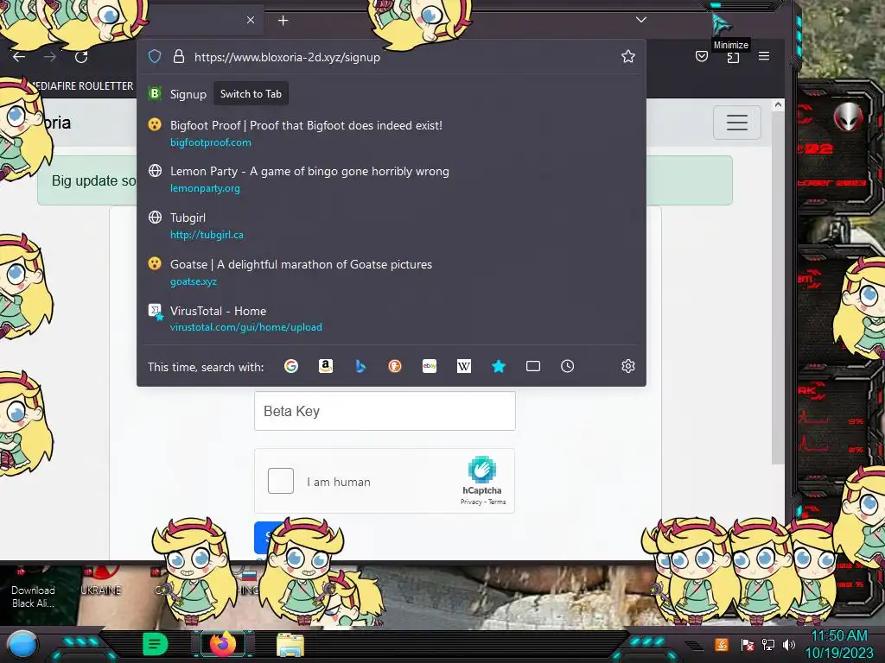Search this time with DuckDuckGo
885x663 pixels.
(394, 366)
